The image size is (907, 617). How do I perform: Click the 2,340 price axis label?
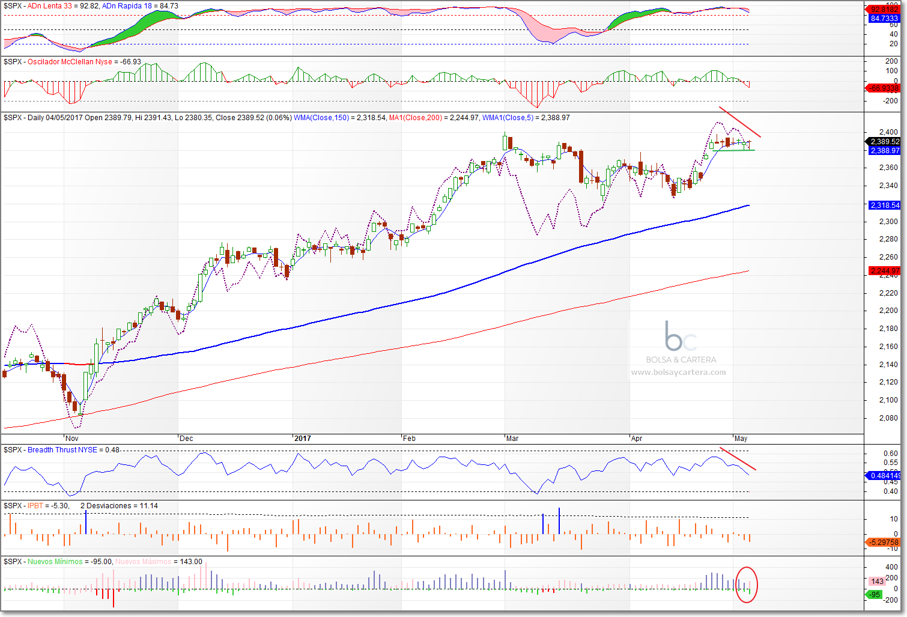888,186
